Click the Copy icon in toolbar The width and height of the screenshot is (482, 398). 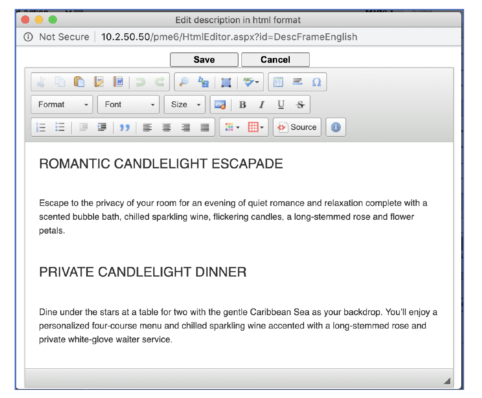coord(60,82)
